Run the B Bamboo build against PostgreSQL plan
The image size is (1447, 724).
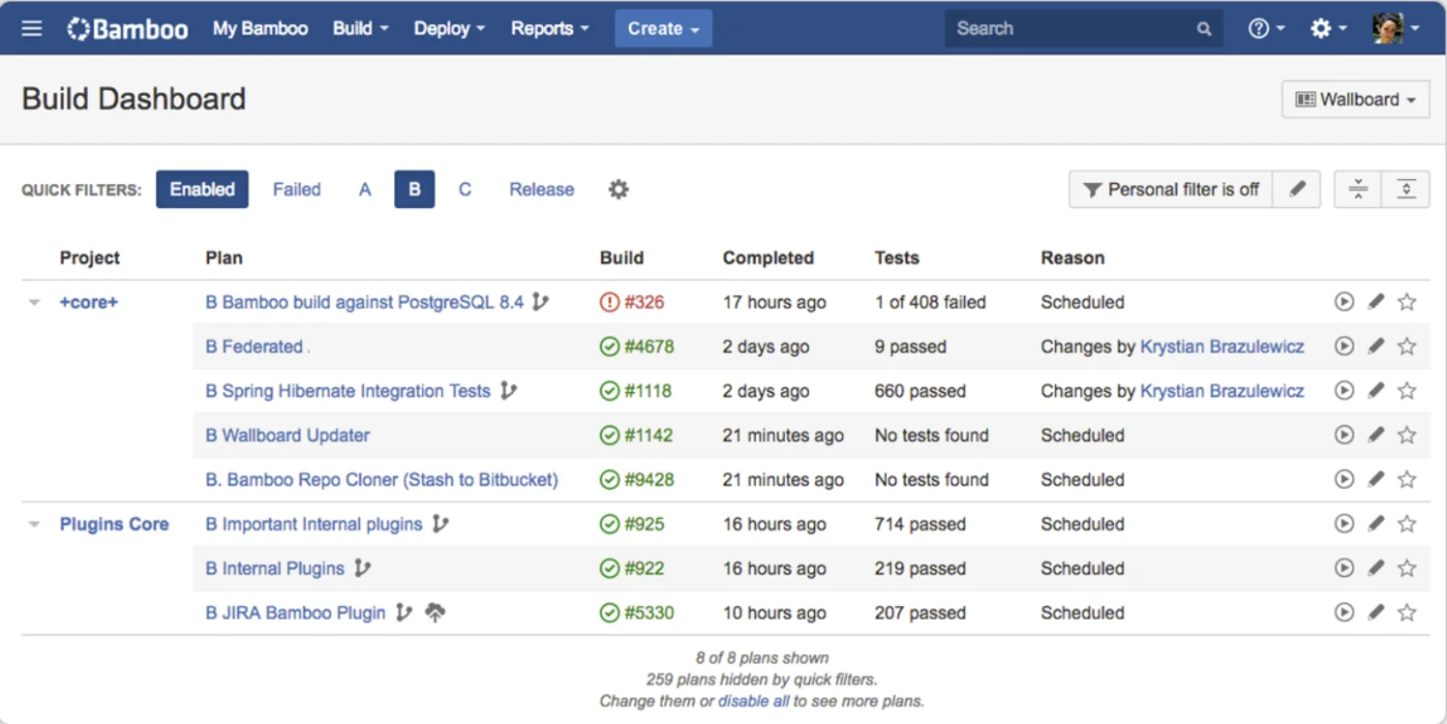point(1344,302)
